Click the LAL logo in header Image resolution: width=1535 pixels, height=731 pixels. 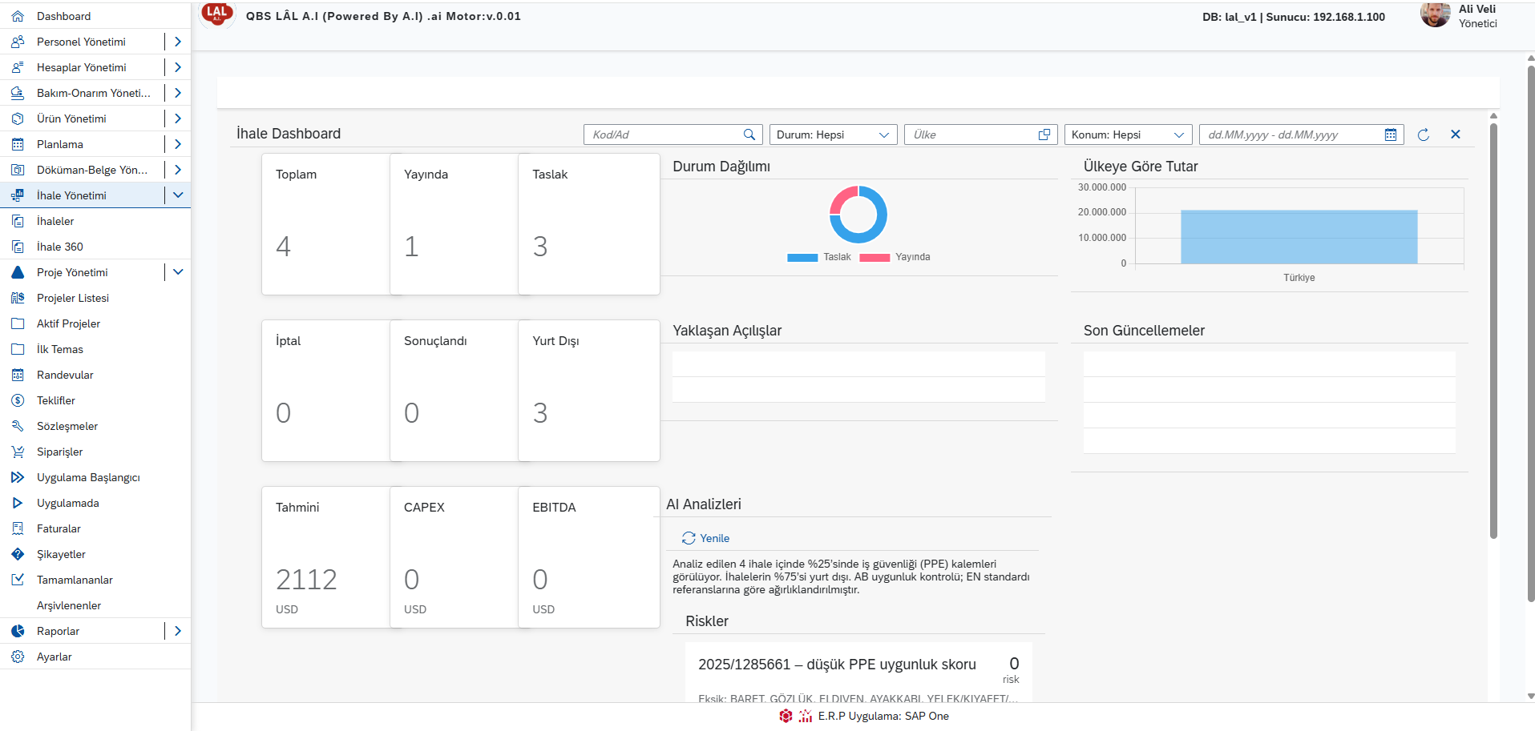click(216, 14)
